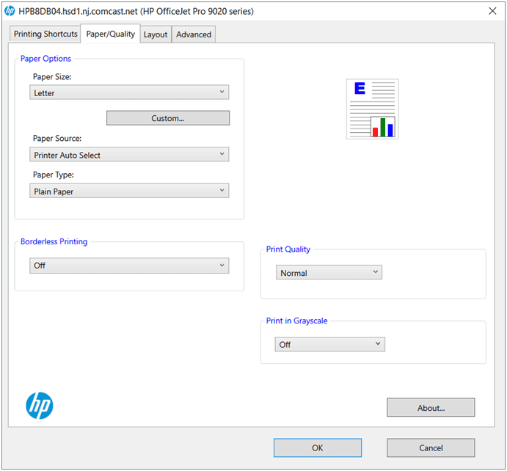Click the Paper Options group label
The width and height of the screenshot is (507, 471).
(45, 59)
